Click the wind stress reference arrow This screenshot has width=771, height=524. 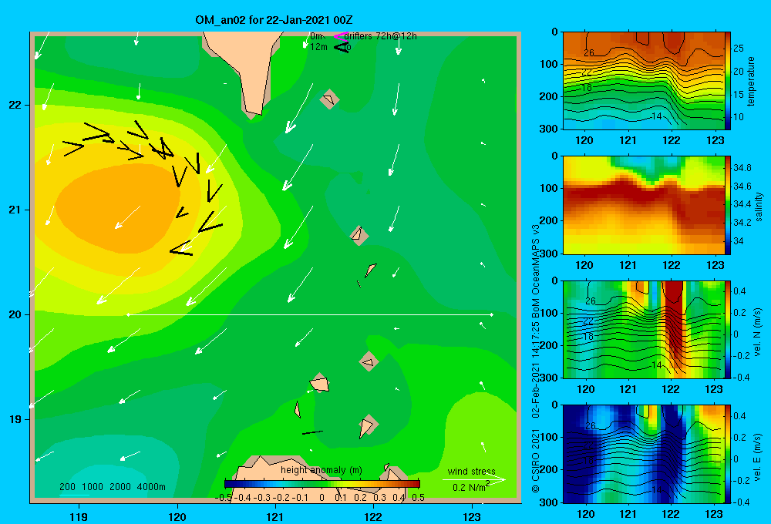[x=473, y=479]
